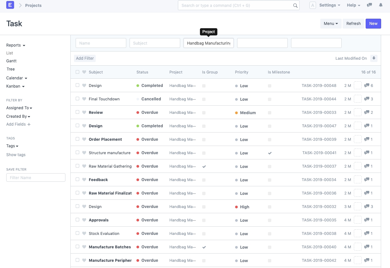
Task: Switch to Gantt view
Action: coord(11,61)
